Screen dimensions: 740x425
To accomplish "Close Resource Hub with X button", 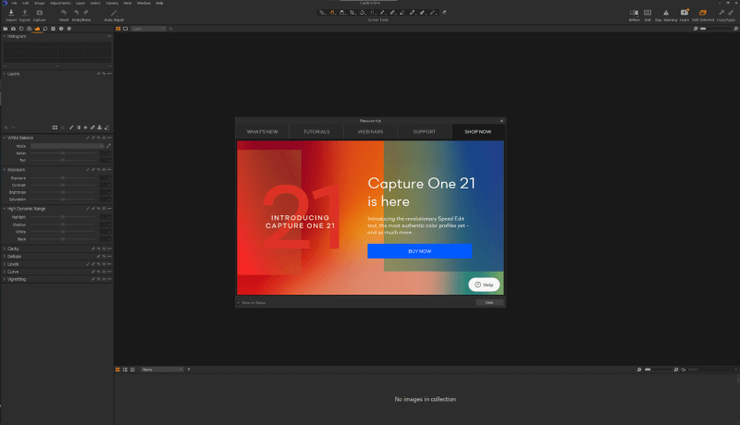I will tap(501, 121).
